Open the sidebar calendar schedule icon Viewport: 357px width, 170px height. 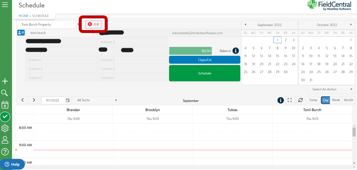click(x=5, y=105)
